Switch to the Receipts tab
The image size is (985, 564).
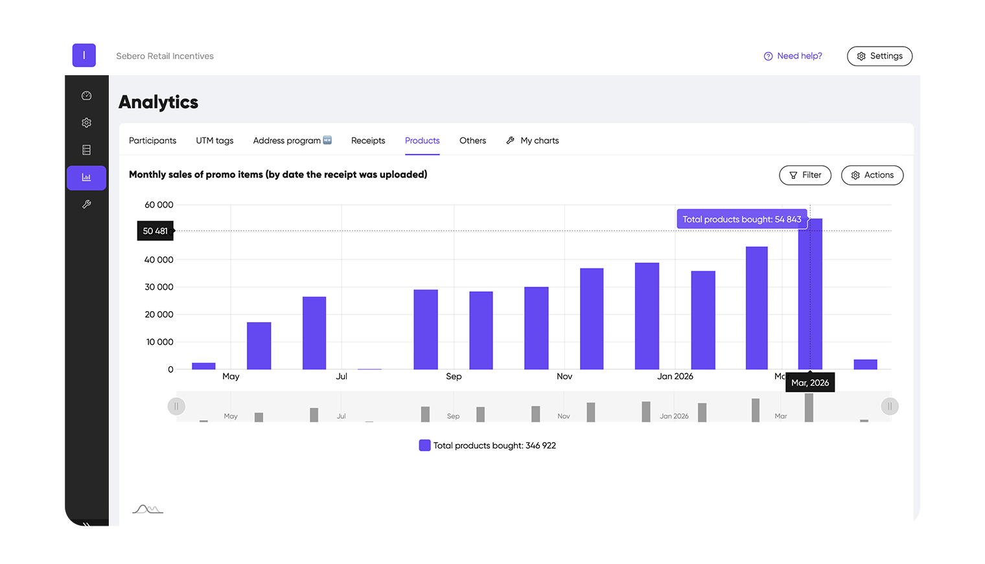(367, 141)
